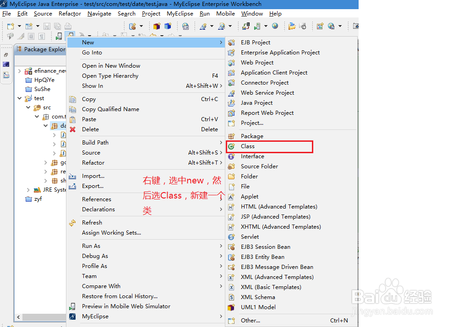Screen dimensions: 458x327
Task: Click the Web Project icon
Action: 231,63
